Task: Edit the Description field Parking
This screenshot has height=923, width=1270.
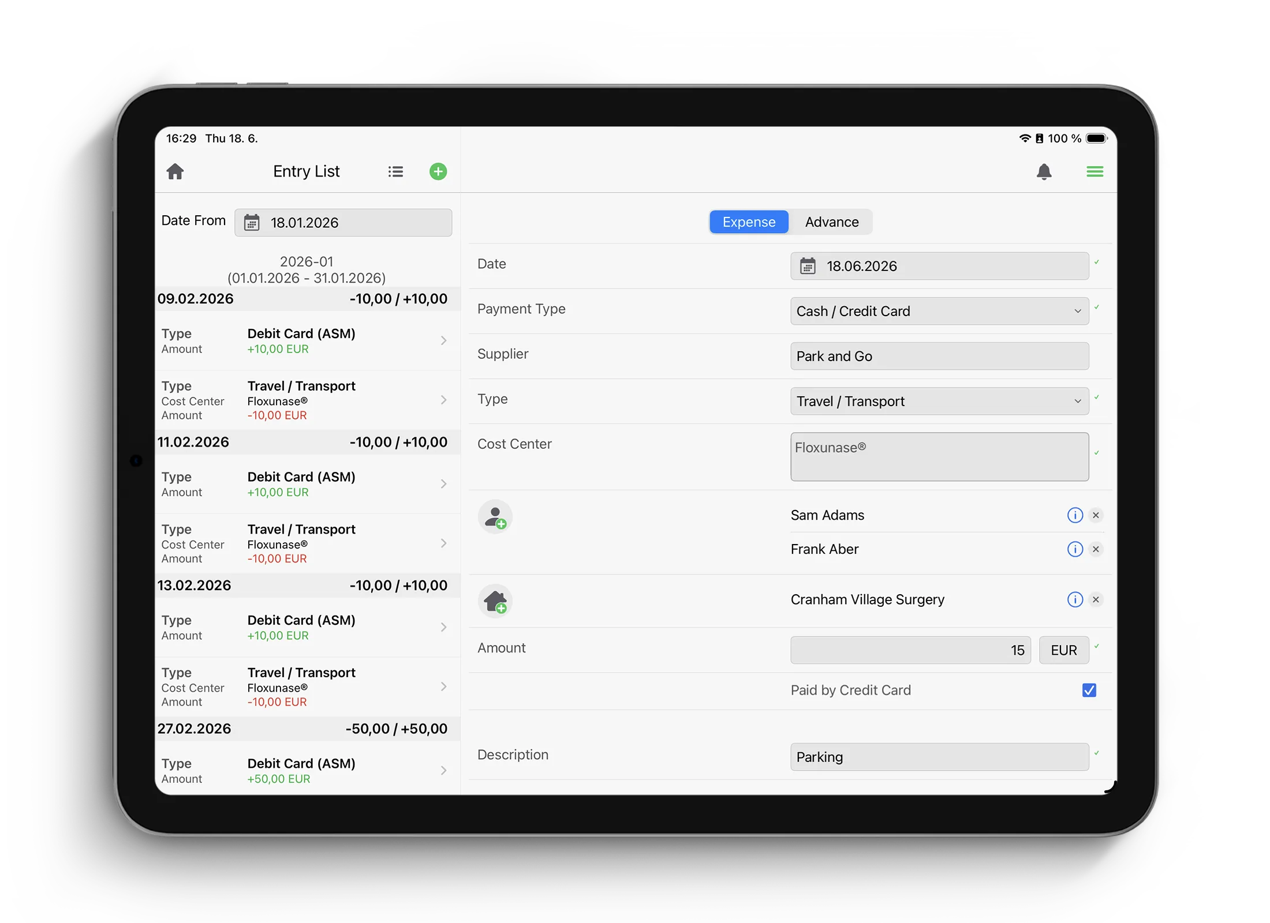Action: [x=939, y=757]
